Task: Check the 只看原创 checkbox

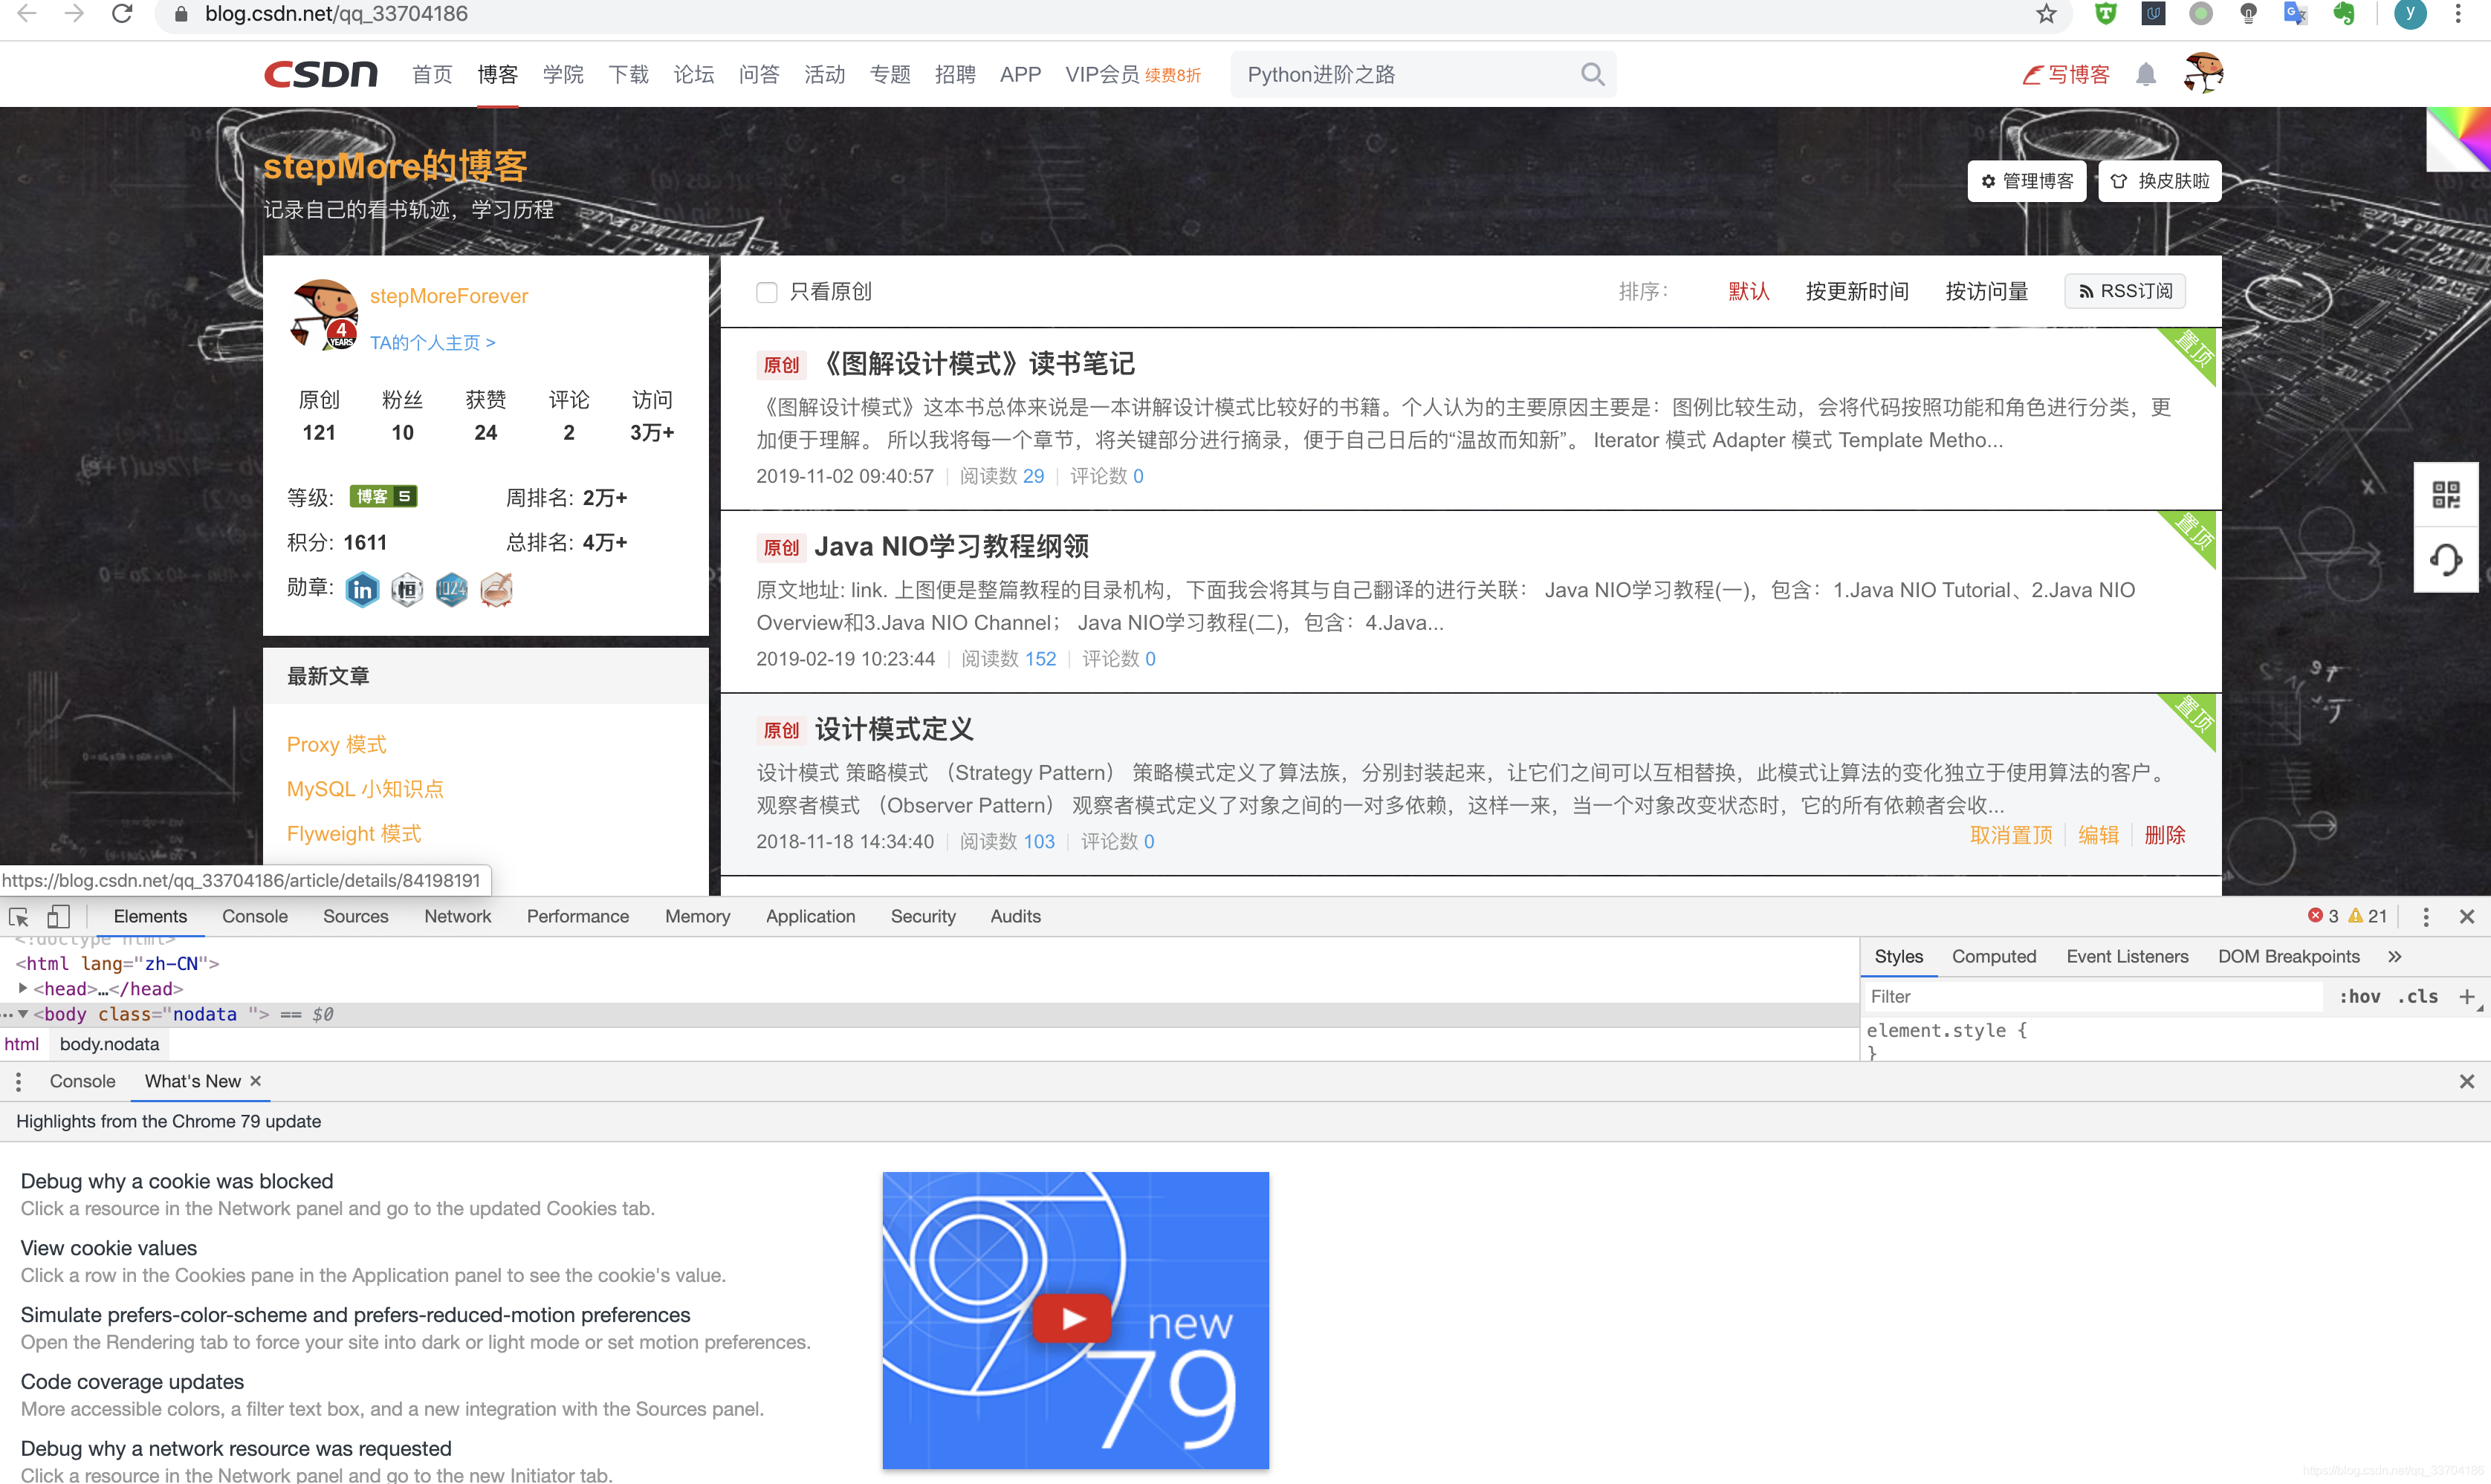Action: 766,292
